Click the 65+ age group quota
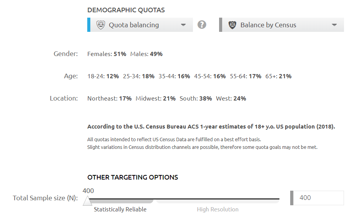The height and width of the screenshot is (216, 349). (278, 76)
